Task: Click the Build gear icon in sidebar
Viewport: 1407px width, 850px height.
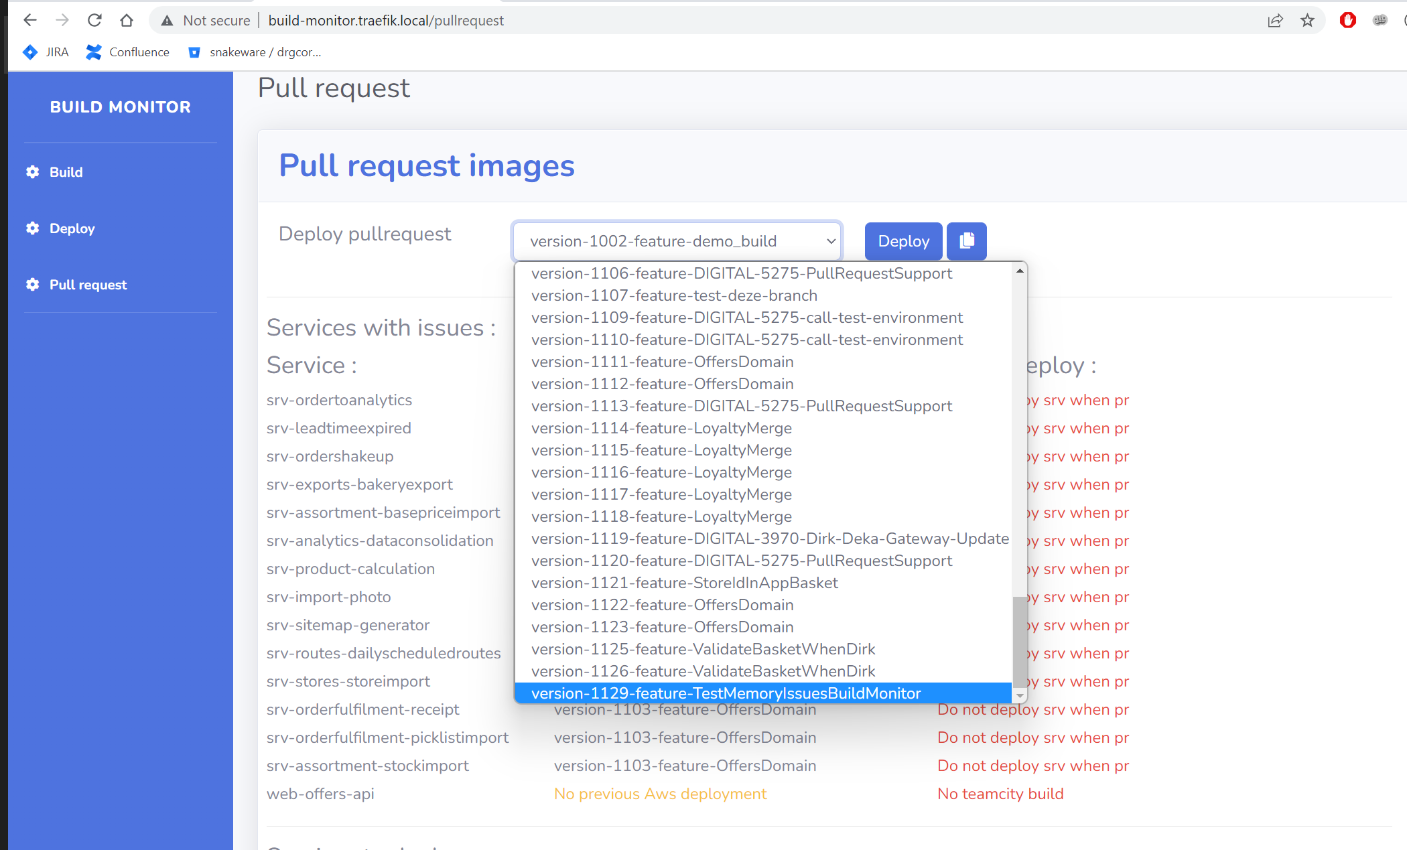Action: (32, 171)
